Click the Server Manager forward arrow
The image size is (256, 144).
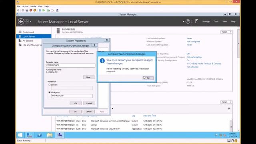(27, 21)
